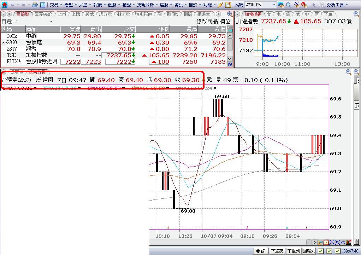The height and width of the screenshot is (255, 361).
Task: Click the 漲跌 column header
Action: point(153,29)
